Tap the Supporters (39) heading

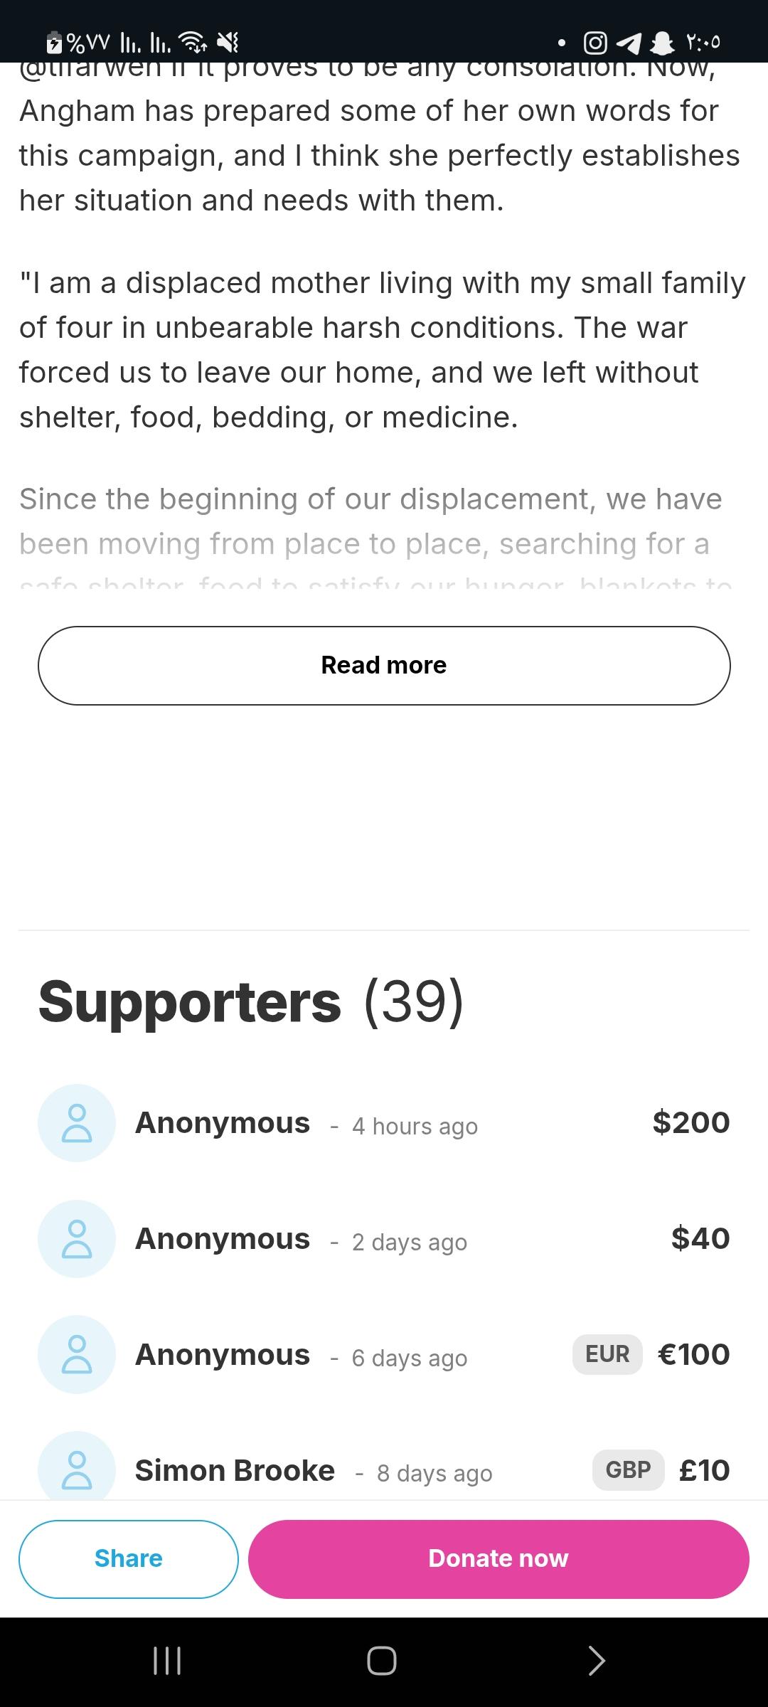point(250,1001)
